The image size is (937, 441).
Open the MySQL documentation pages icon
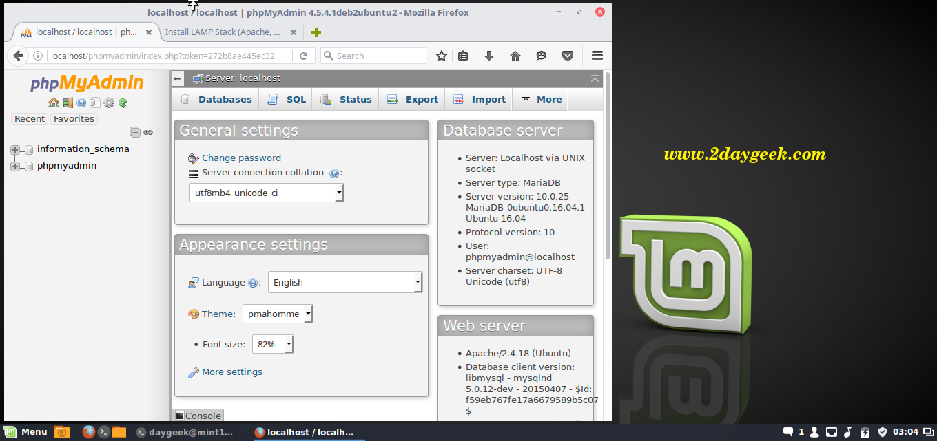click(x=95, y=103)
